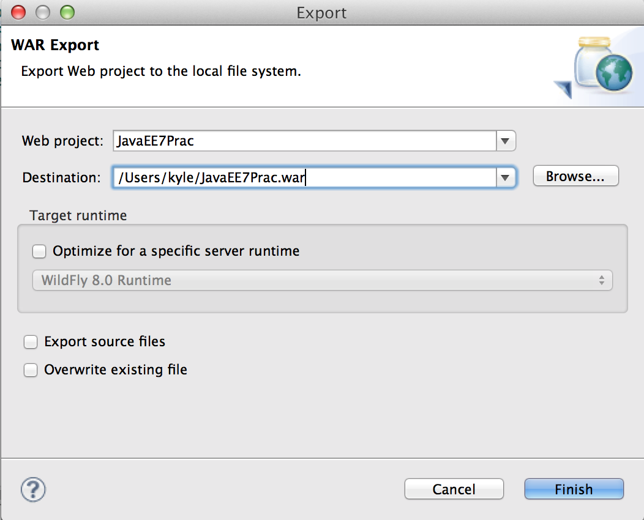Check the Export source files option
Image resolution: width=644 pixels, height=520 pixels.
31,342
